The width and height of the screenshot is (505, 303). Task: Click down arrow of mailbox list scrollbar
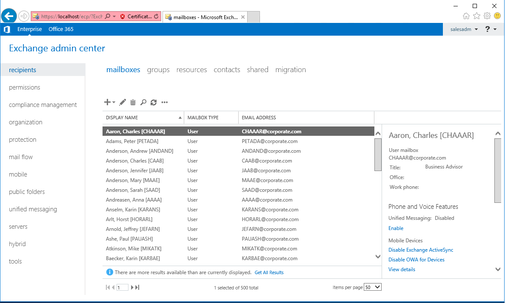pyautogui.click(x=378, y=256)
